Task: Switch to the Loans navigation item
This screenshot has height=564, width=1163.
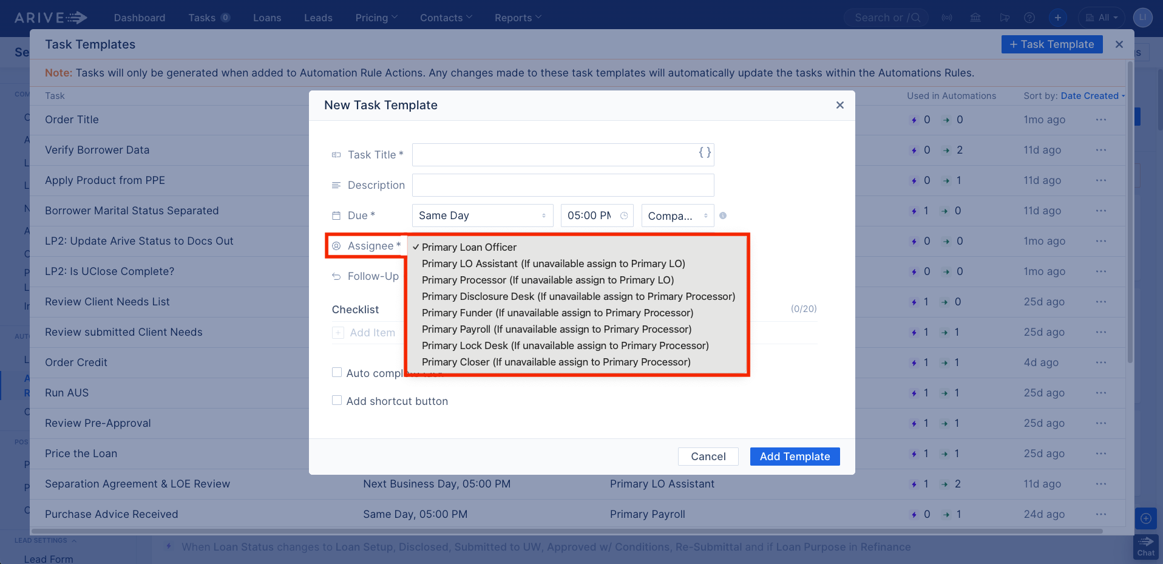Action: (266, 18)
